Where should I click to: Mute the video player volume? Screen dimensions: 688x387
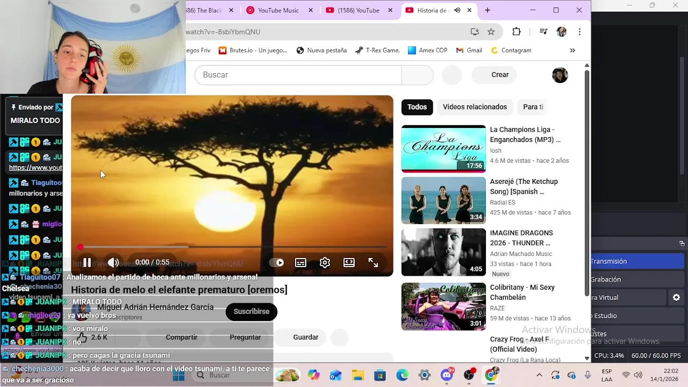(113, 262)
